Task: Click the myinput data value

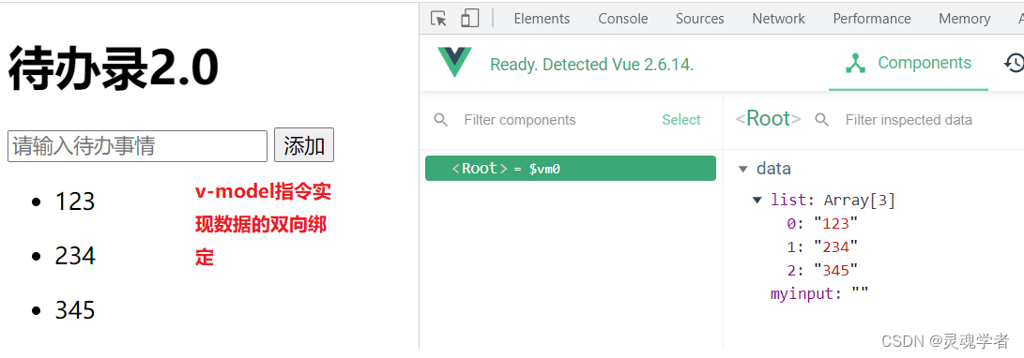Action: tap(860, 294)
